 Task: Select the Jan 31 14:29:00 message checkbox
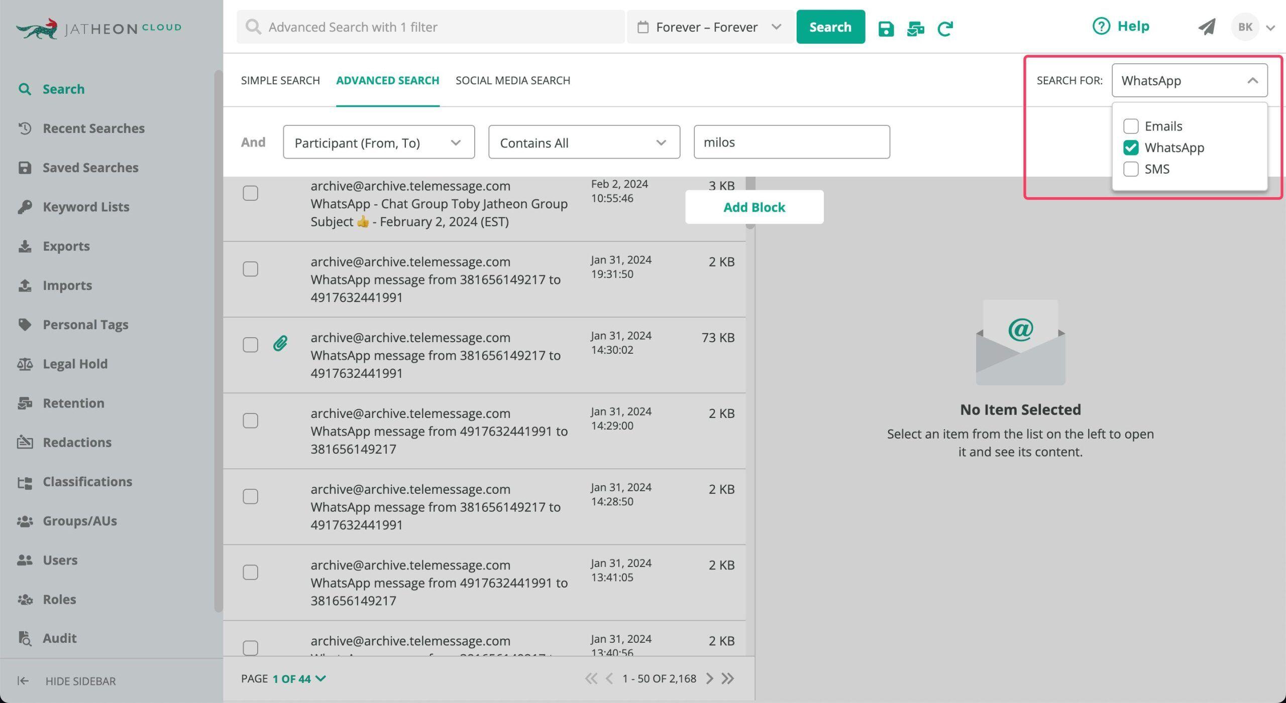[250, 420]
